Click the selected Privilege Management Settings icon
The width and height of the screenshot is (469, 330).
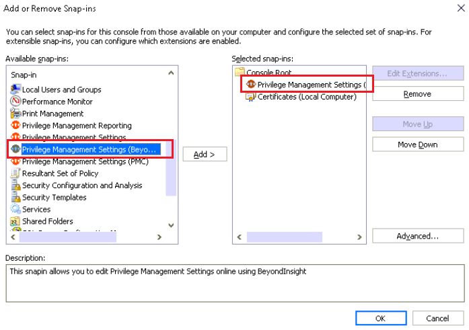click(x=251, y=85)
